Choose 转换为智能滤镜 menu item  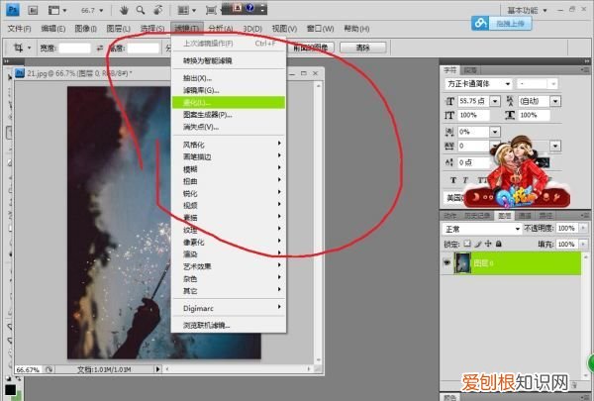(229, 60)
